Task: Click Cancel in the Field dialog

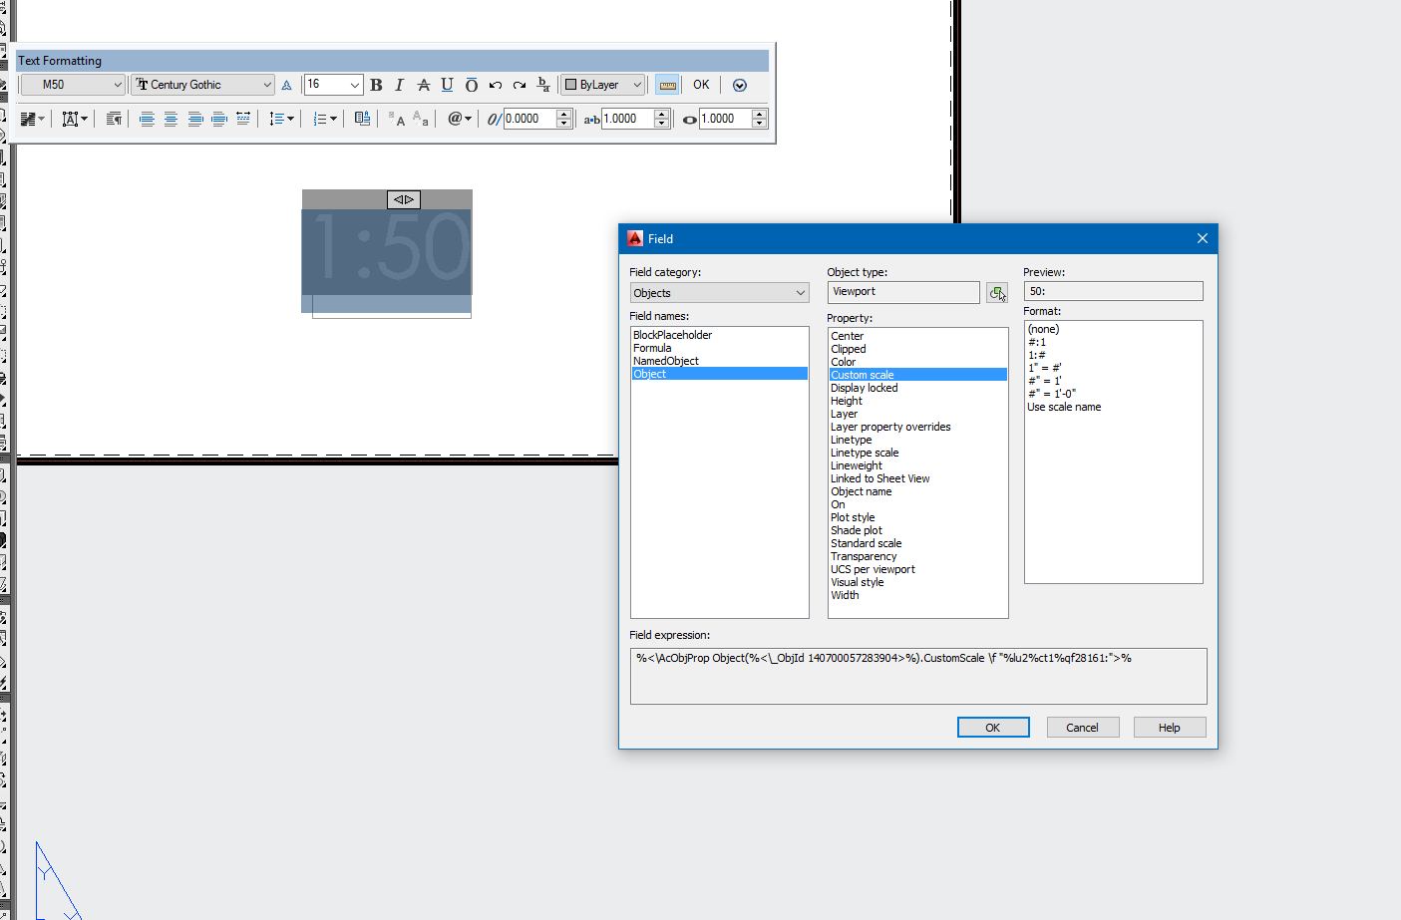Action: (1082, 728)
